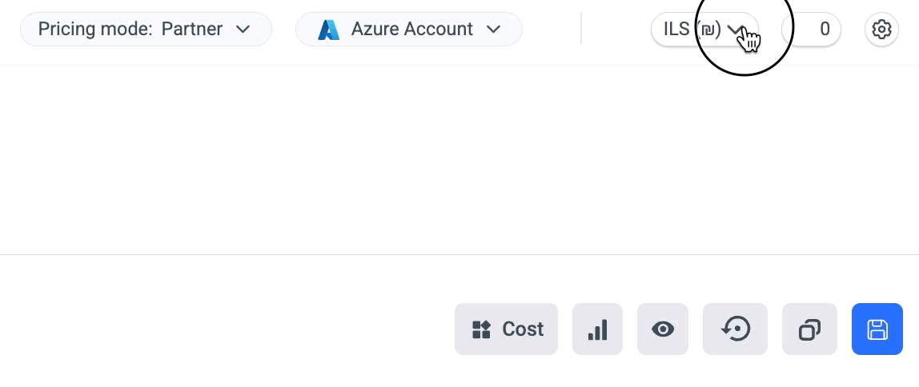
Task: Click the Azure Account label
Action: (412, 29)
